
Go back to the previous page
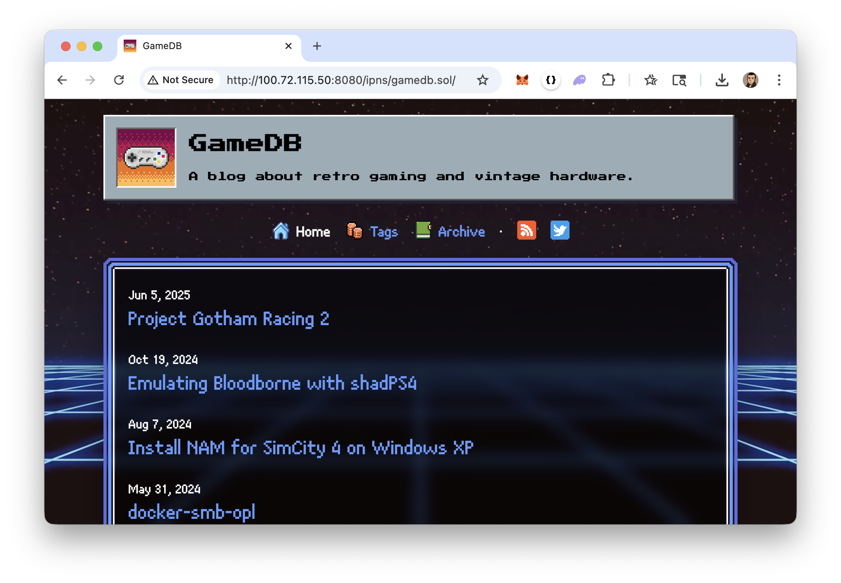62,80
